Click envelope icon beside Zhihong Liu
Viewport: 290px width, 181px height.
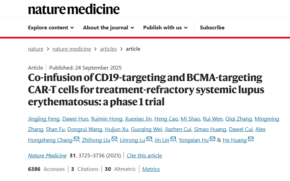click(x=114, y=139)
